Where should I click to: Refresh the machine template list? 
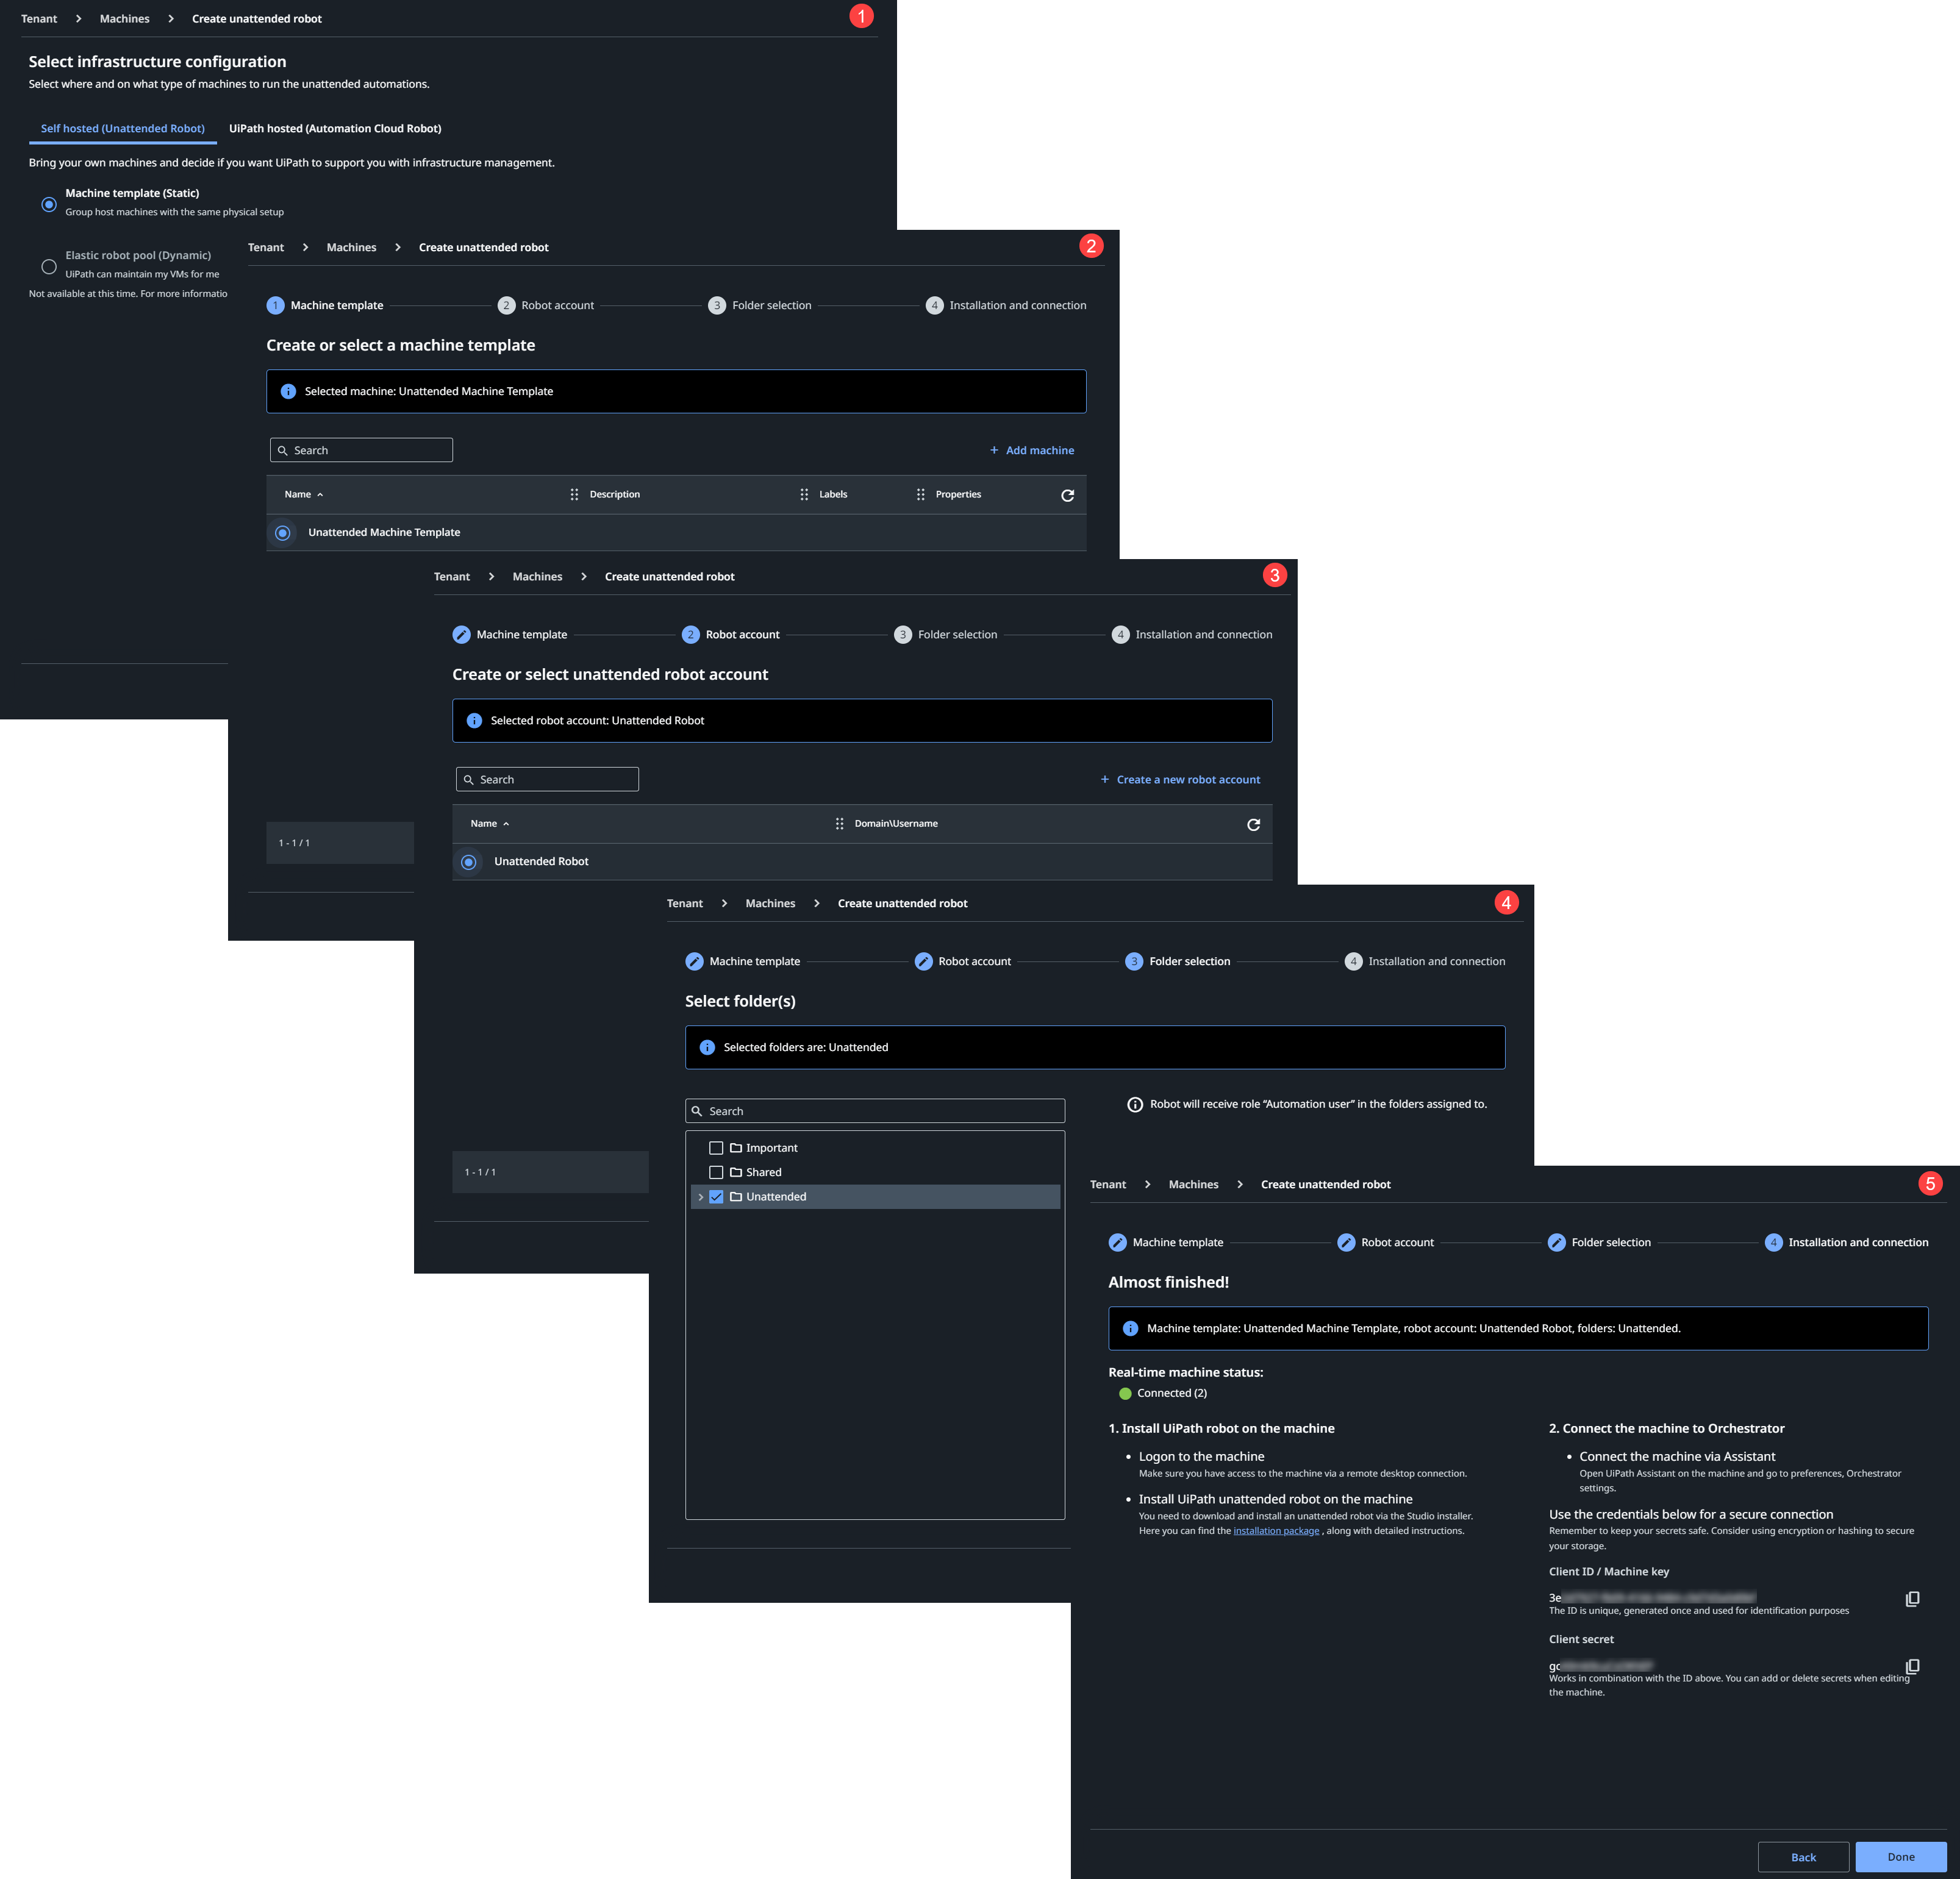point(1067,494)
